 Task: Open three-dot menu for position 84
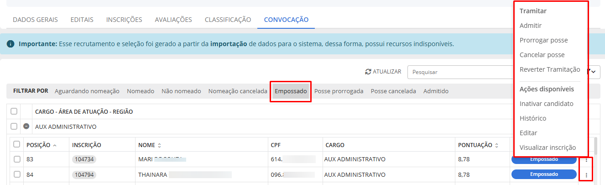tap(586, 174)
